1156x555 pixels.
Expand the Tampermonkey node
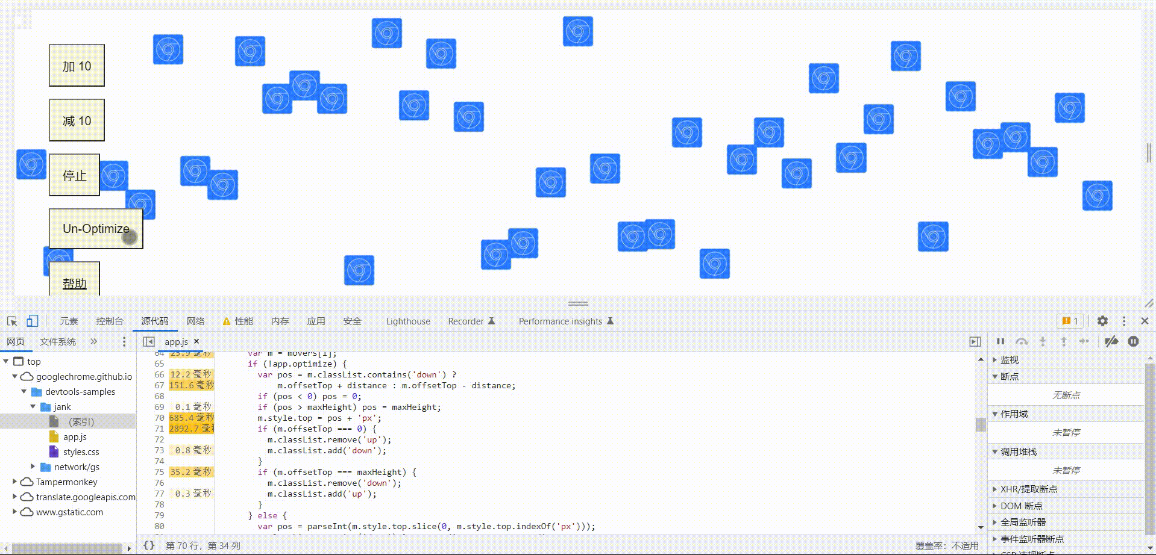point(15,482)
